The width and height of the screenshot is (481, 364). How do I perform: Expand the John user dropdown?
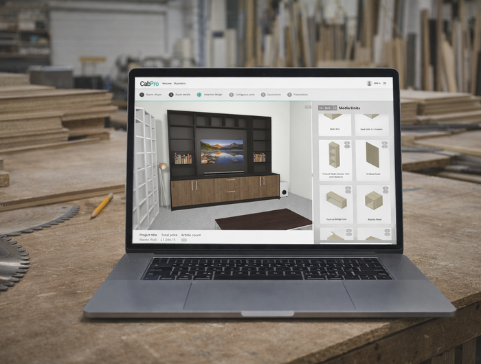[377, 83]
